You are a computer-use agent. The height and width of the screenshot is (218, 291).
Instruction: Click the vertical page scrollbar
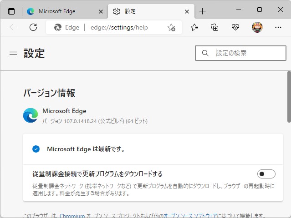click(x=289, y=97)
